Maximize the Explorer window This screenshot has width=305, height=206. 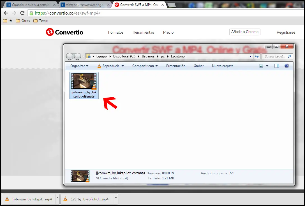coord(276,46)
